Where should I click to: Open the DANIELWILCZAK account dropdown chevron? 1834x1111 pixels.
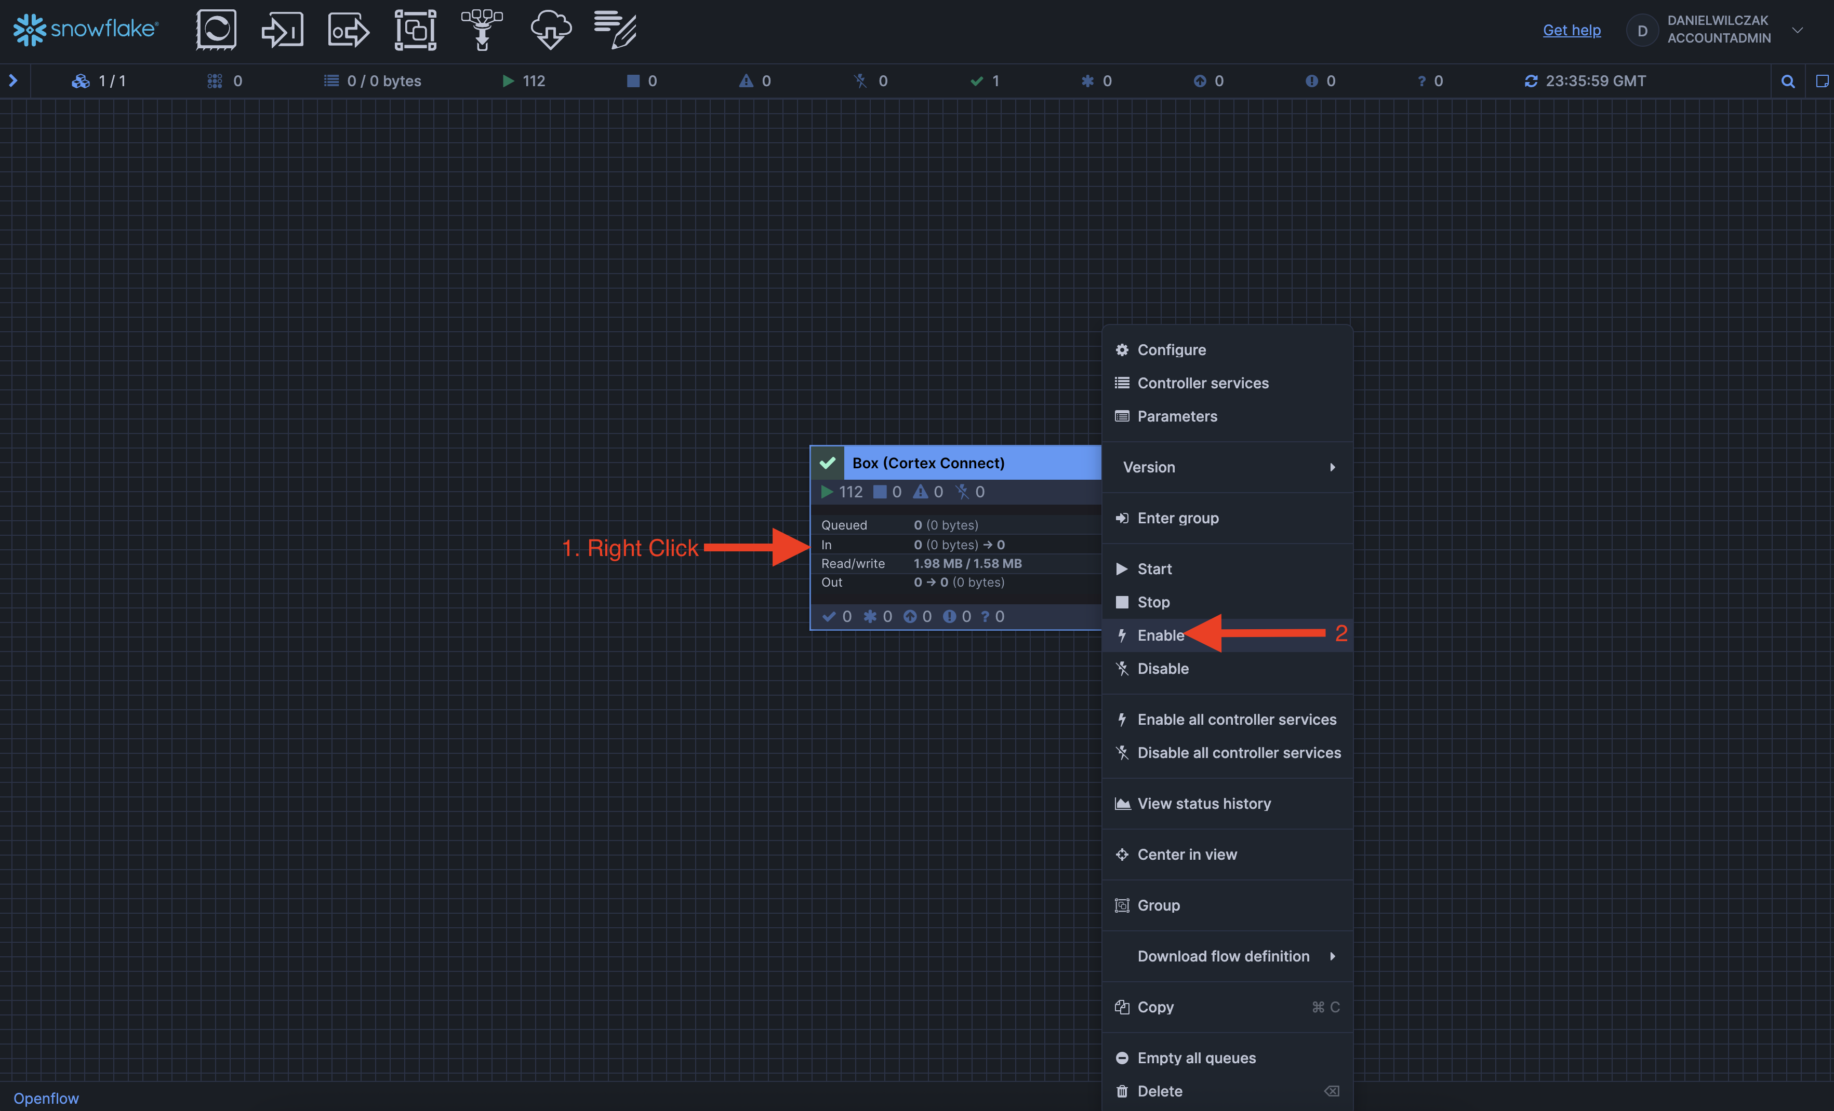tap(1798, 31)
